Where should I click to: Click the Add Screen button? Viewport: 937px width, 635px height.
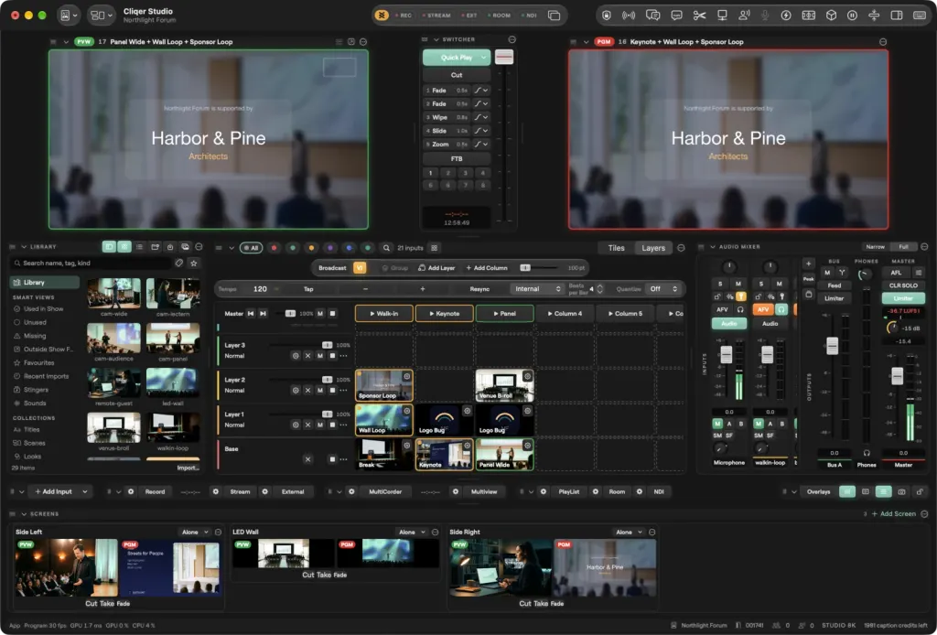[893, 513]
